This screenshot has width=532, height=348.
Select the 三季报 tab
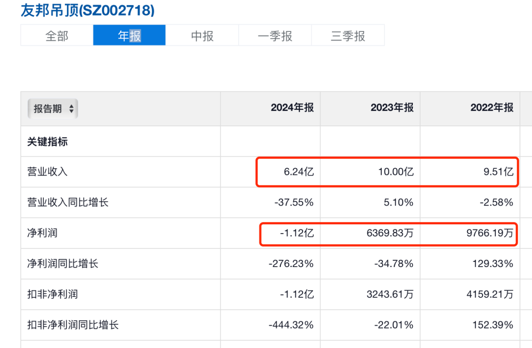[x=348, y=36]
